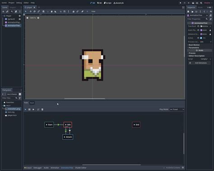Toggle distraction-free mode expand icon

183,7
